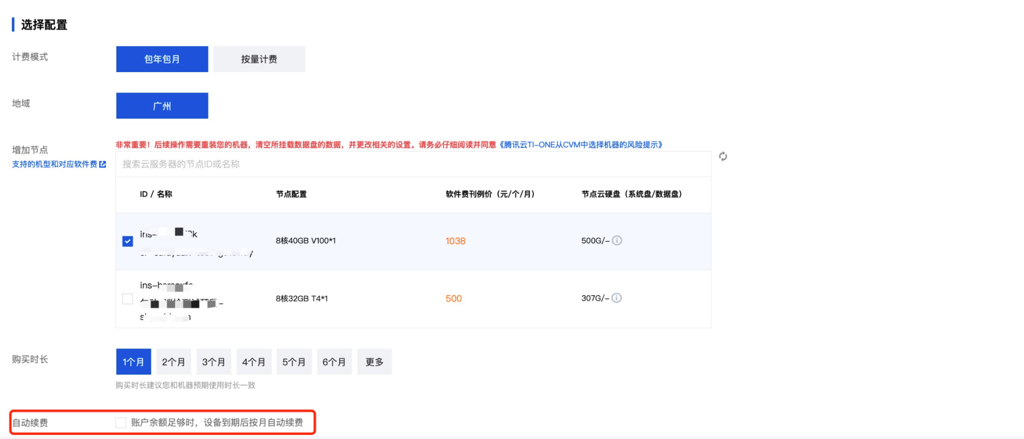Click the ID / 名称 column header
Screen dimensions: 1024x439
[156, 194]
